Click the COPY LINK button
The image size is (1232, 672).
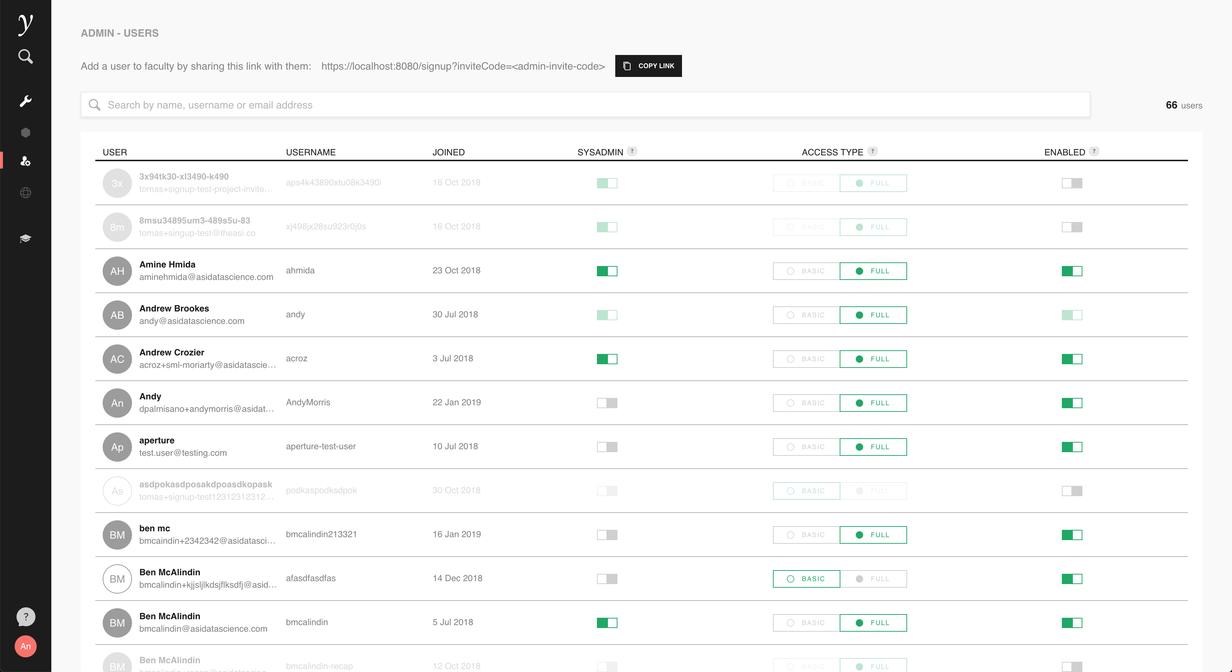648,66
